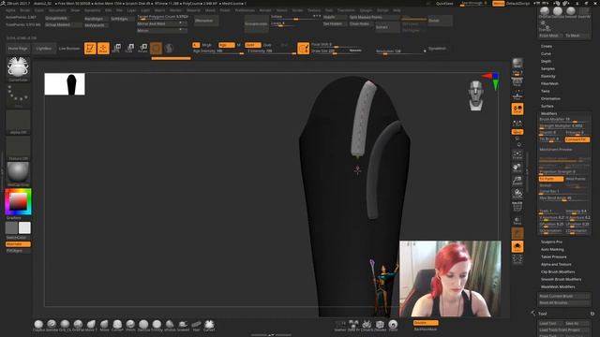Pick a color in the color picker square

point(18,201)
